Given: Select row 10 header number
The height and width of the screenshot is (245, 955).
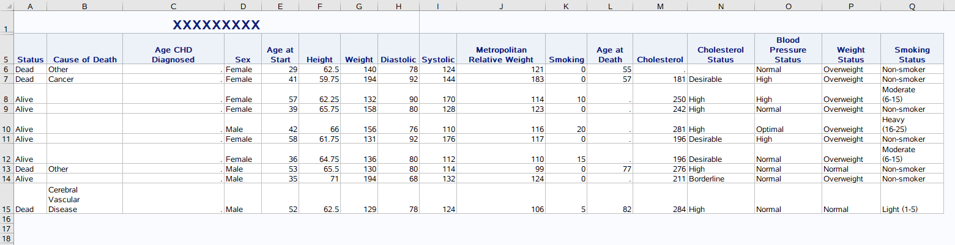Looking at the screenshot, I should (x=6, y=129).
